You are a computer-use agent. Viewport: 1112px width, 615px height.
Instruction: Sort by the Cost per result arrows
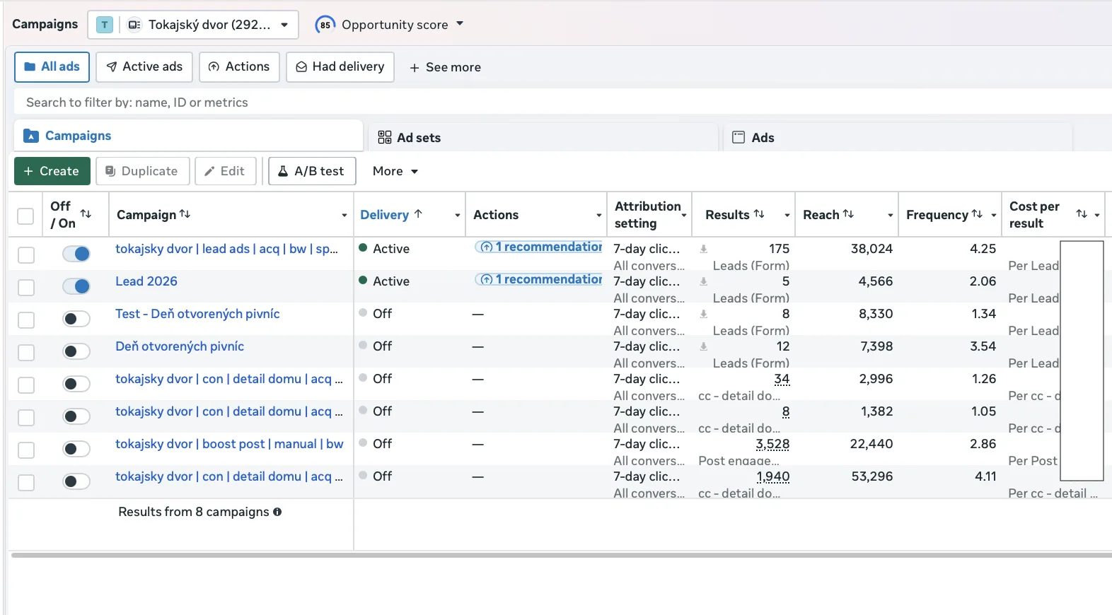pyautogui.click(x=1082, y=213)
